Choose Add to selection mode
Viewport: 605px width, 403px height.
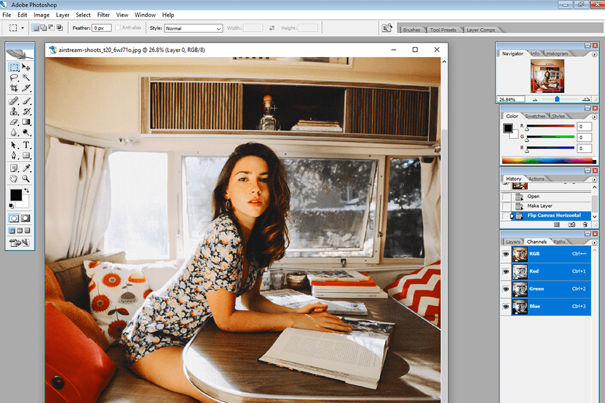[43, 28]
